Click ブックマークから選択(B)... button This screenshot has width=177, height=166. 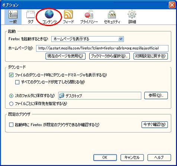109,56
